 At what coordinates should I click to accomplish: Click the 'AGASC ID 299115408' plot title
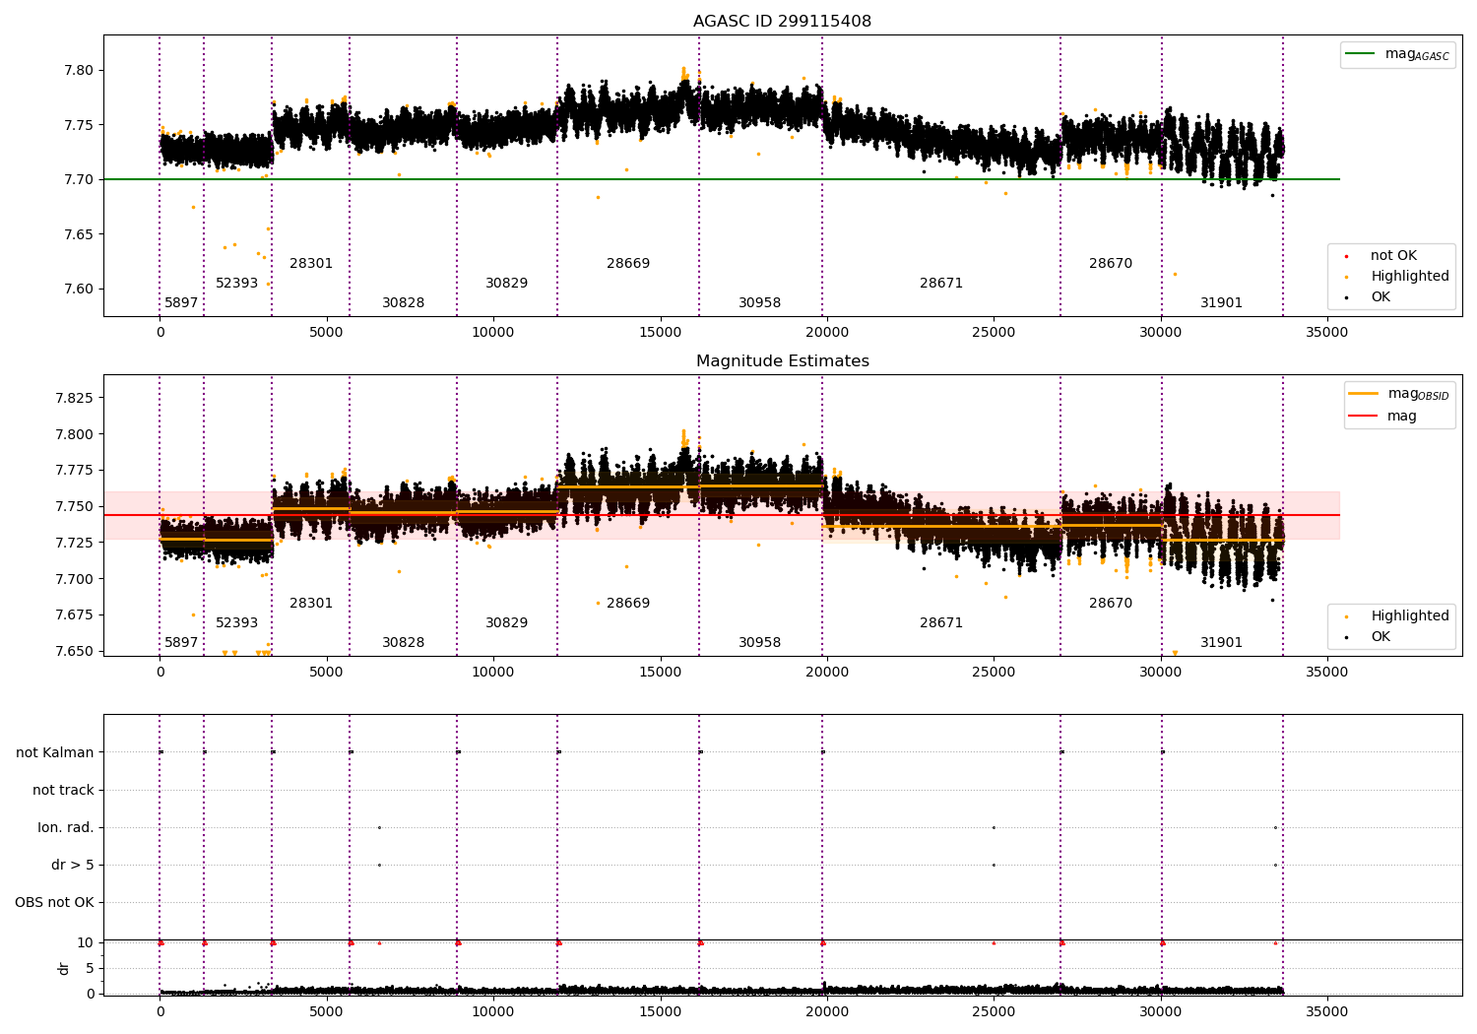coord(782,22)
